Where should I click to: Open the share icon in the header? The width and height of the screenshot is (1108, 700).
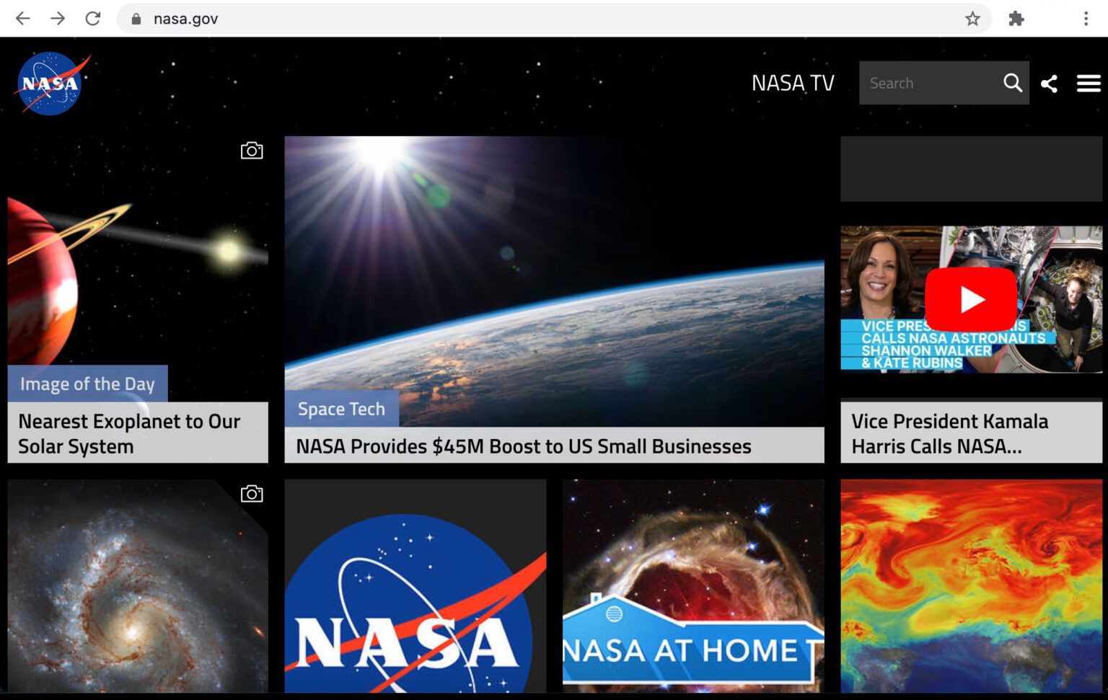coord(1049,84)
